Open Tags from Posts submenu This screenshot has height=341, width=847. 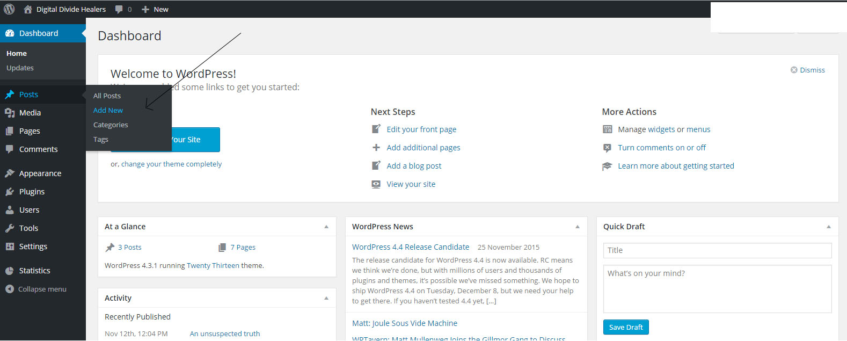point(101,139)
